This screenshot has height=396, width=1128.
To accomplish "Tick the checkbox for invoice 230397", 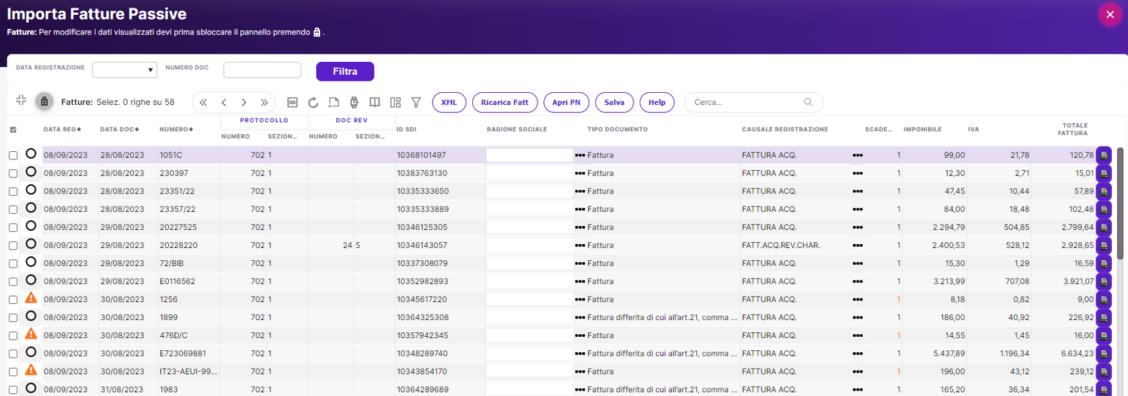I will (13, 173).
